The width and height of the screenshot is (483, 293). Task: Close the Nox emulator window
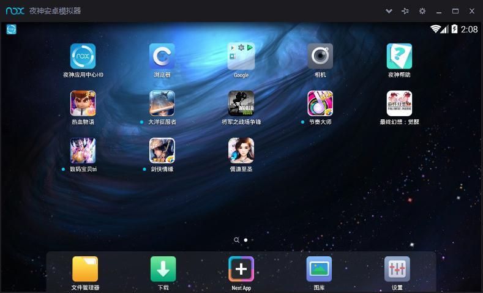472,11
